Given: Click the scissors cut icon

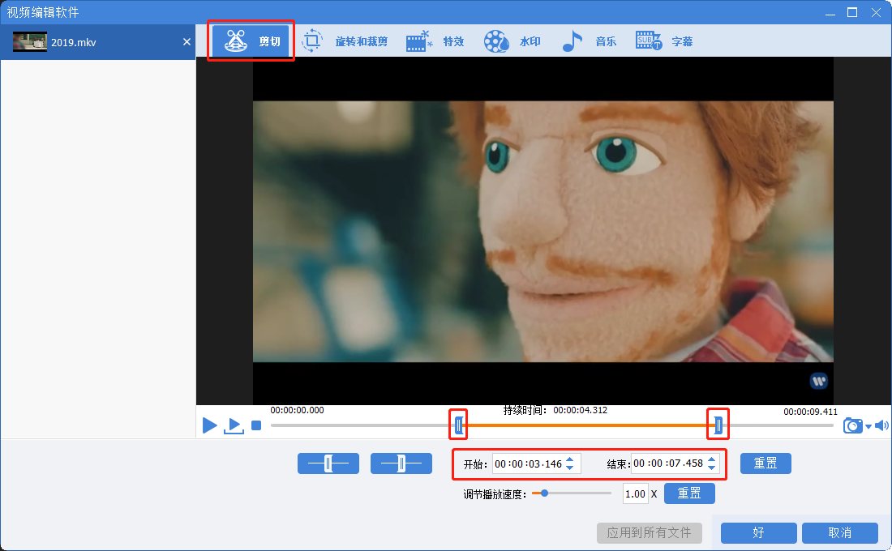Looking at the screenshot, I should (x=235, y=41).
